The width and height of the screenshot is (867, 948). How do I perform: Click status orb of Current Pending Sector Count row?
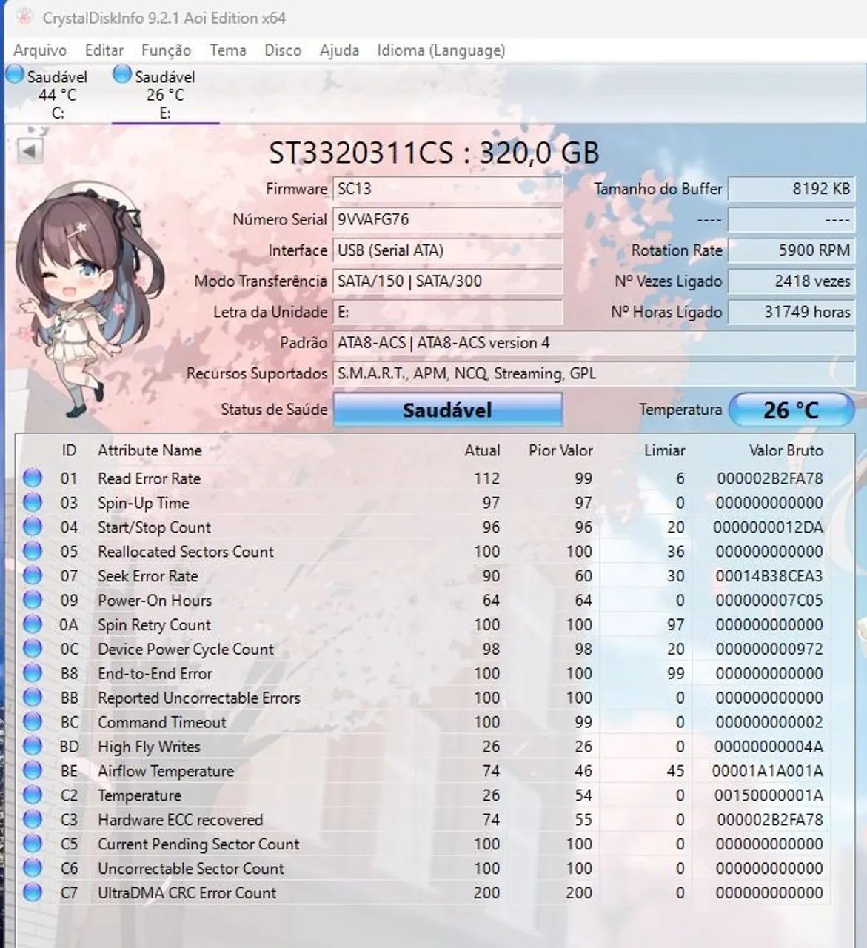click(x=33, y=844)
